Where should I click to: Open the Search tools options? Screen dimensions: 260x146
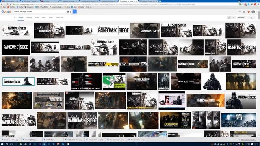[x=60, y=17]
